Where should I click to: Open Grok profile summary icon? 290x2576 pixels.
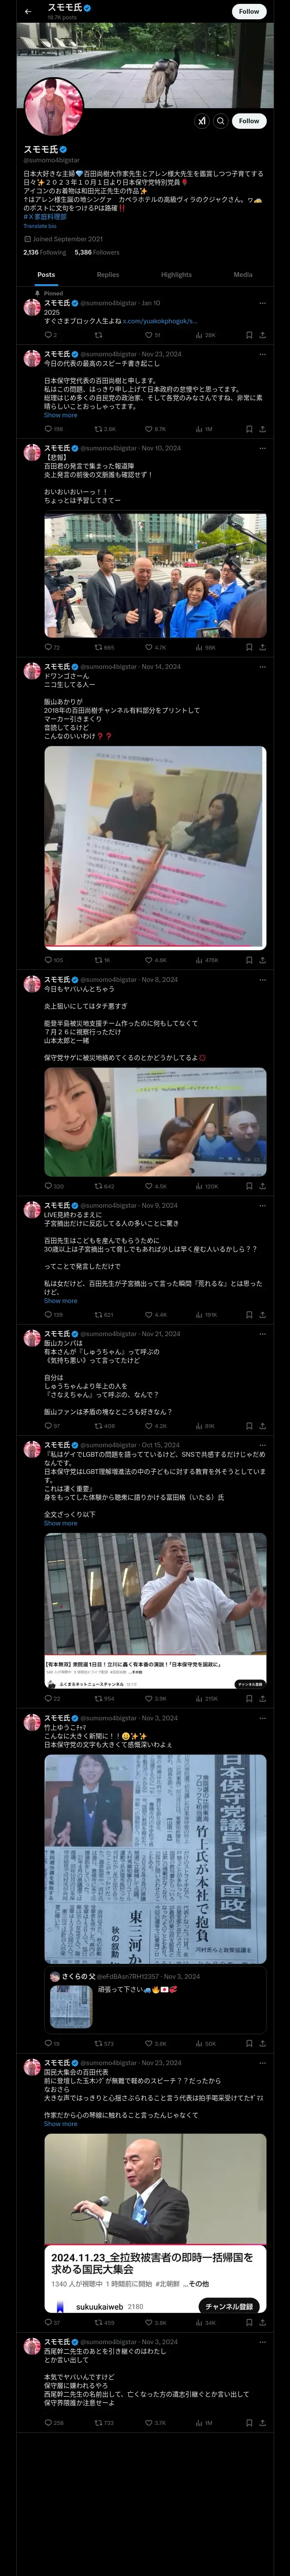point(202,121)
